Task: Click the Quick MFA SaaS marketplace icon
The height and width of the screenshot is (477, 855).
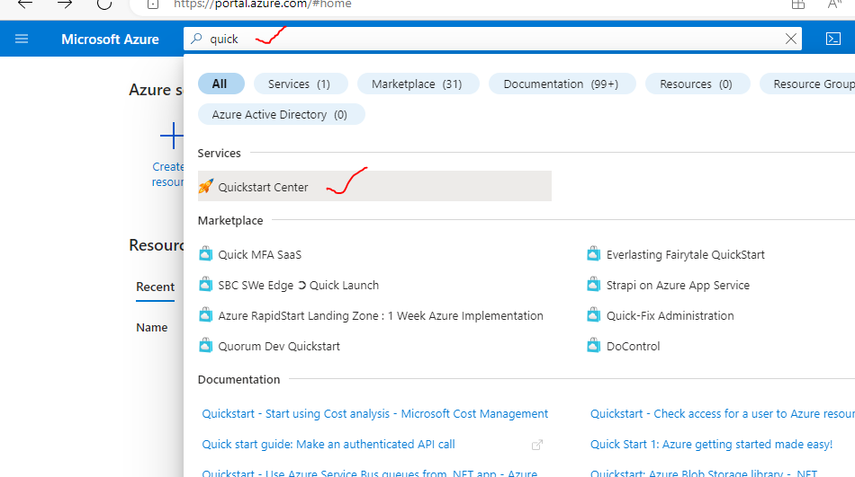Action: click(x=205, y=254)
